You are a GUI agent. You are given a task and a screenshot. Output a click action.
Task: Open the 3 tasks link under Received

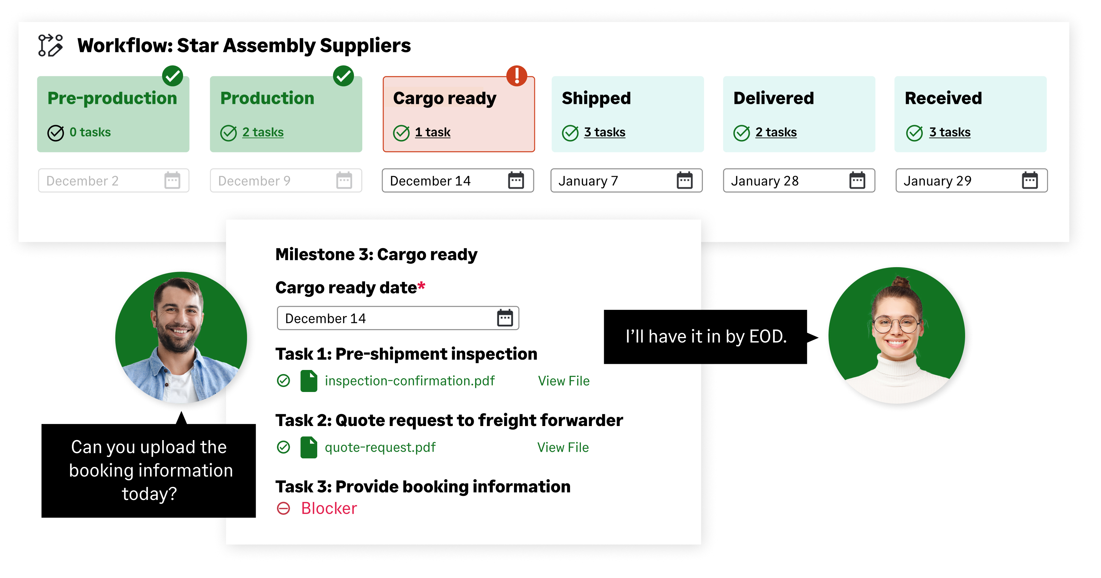[949, 132]
